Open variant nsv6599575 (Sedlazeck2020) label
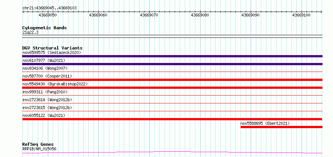This screenshot has height=157, width=333. tap(52, 52)
